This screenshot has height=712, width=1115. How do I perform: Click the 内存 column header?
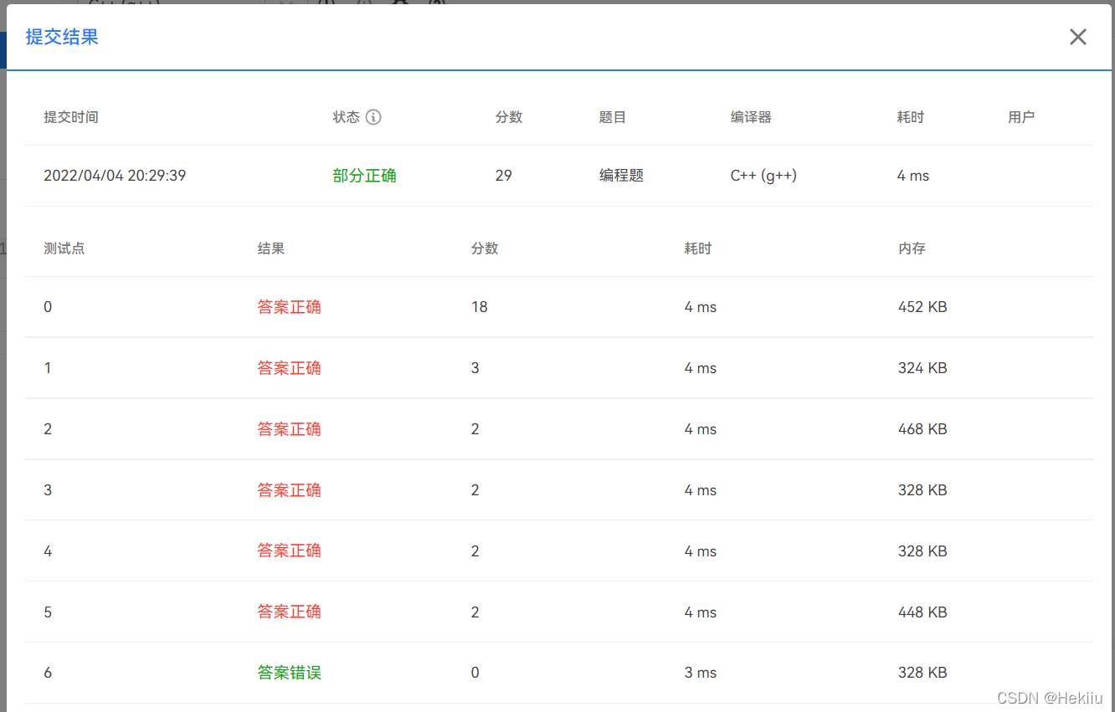[912, 248]
